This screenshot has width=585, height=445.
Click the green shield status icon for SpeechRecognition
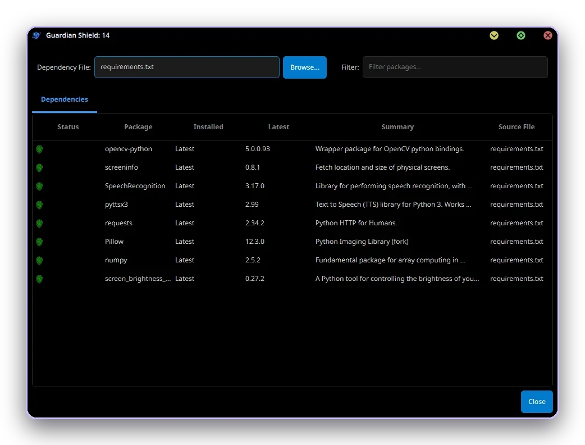point(39,187)
